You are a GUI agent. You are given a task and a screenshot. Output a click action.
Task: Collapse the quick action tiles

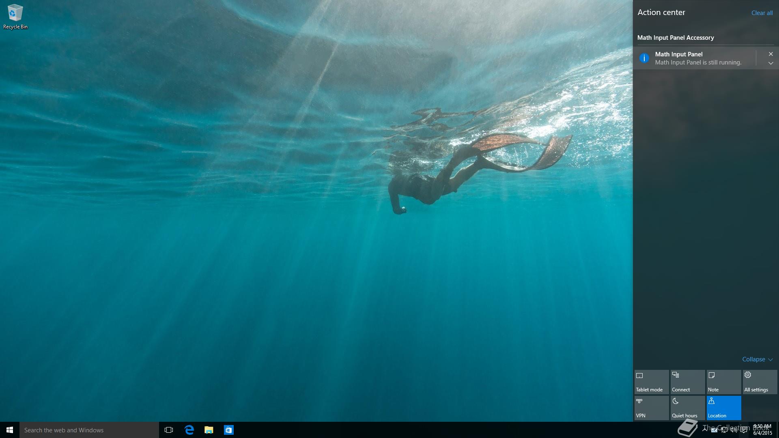click(757, 359)
